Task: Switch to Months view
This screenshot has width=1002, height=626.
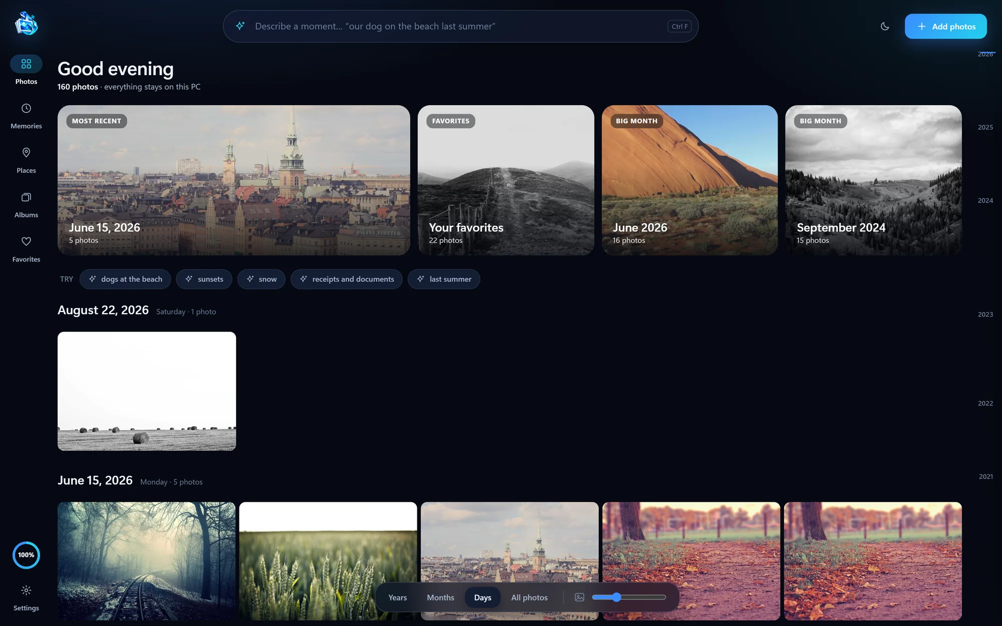Action: coord(440,597)
